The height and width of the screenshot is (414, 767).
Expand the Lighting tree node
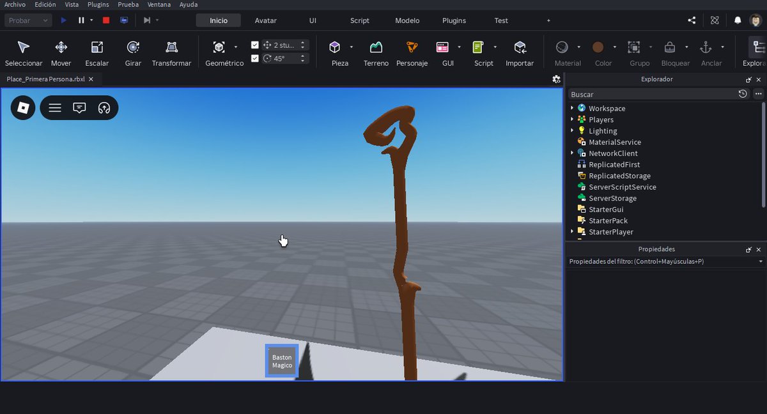tap(572, 130)
